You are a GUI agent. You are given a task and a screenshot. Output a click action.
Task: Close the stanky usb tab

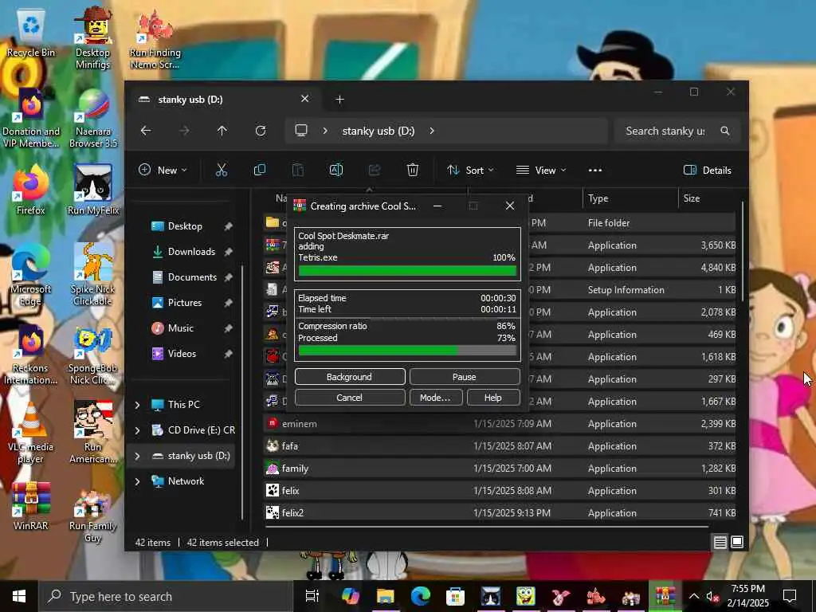point(305,99)
